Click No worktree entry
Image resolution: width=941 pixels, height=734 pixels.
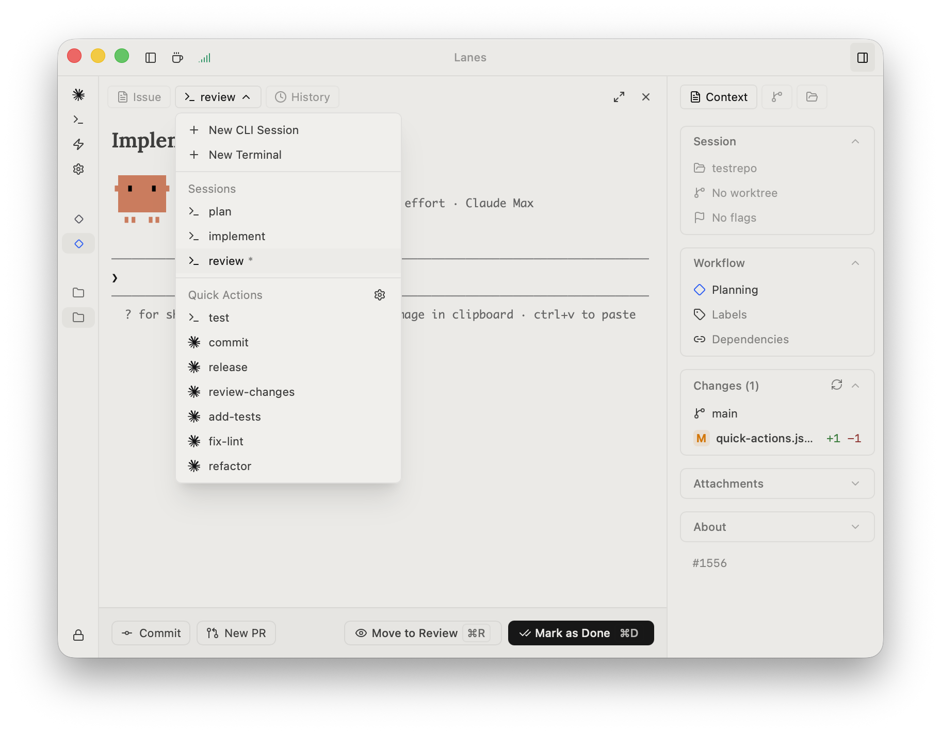pyautogui.click(x=777, y=193)
